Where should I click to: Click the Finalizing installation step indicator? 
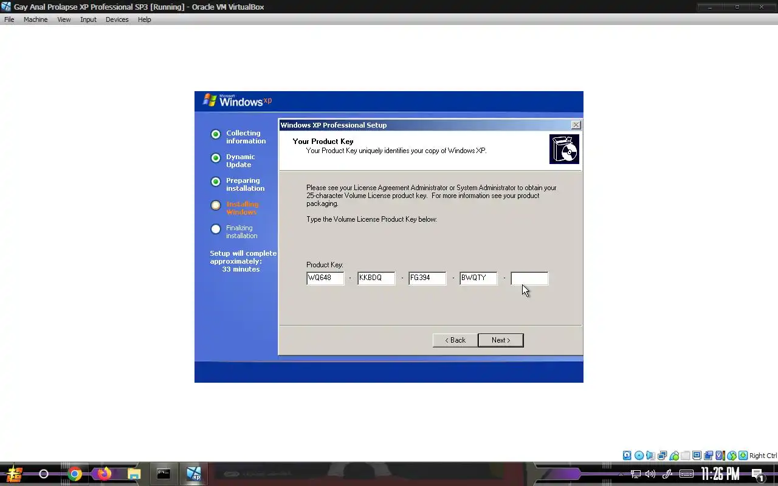(x=215, y=229)
